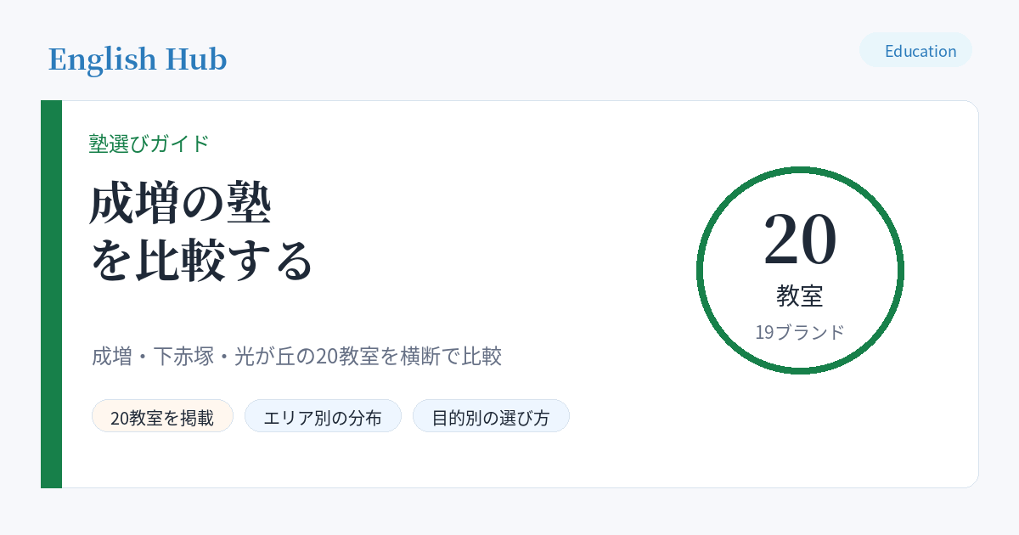The height and width of the screenshot is (535, 1019).
Task: Click the を比較する headline line
Action: pyautogui.click(x=202, y=261)
